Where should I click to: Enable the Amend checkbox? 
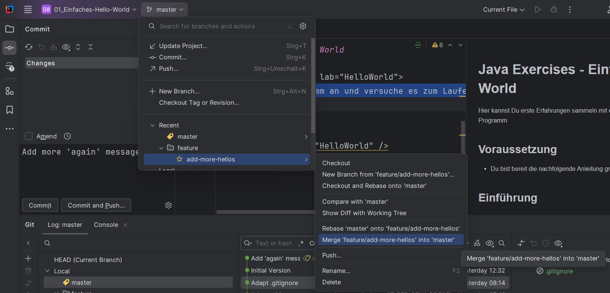point(29,136)
